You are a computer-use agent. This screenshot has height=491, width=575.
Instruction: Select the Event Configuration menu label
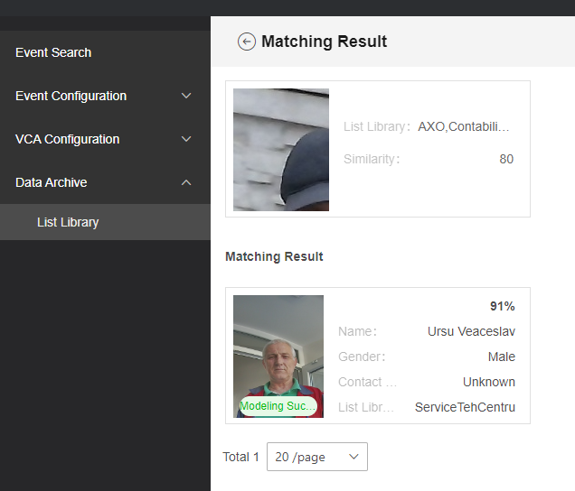71,96
